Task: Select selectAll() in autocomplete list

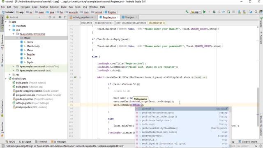Action: click(182, 140)
